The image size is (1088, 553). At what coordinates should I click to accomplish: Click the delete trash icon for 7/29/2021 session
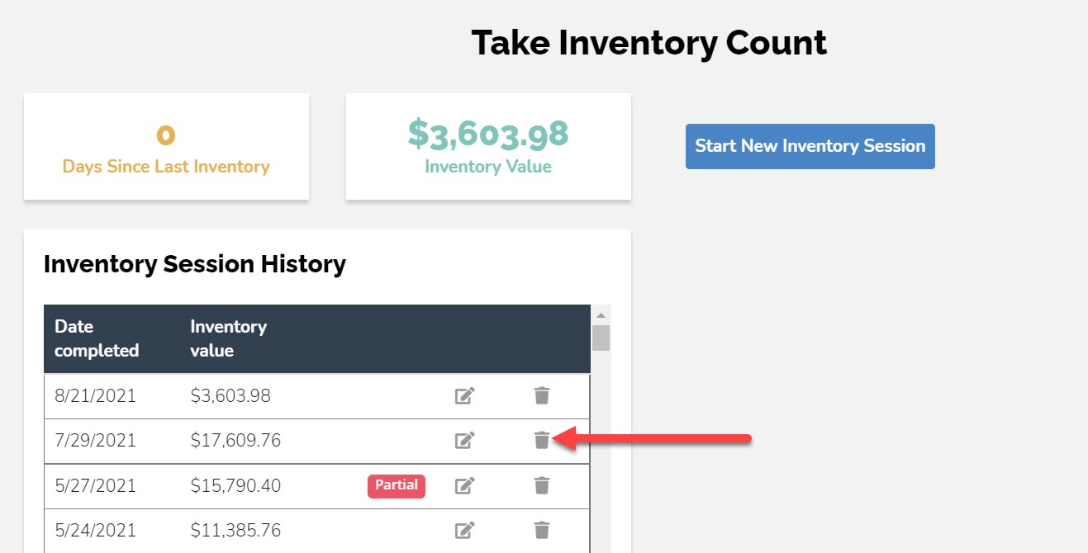click(x=542, y=440)
